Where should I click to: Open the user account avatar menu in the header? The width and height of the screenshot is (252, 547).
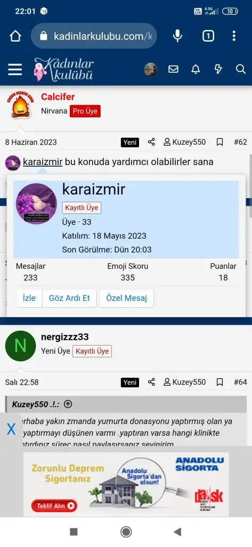tap(150, 69)
